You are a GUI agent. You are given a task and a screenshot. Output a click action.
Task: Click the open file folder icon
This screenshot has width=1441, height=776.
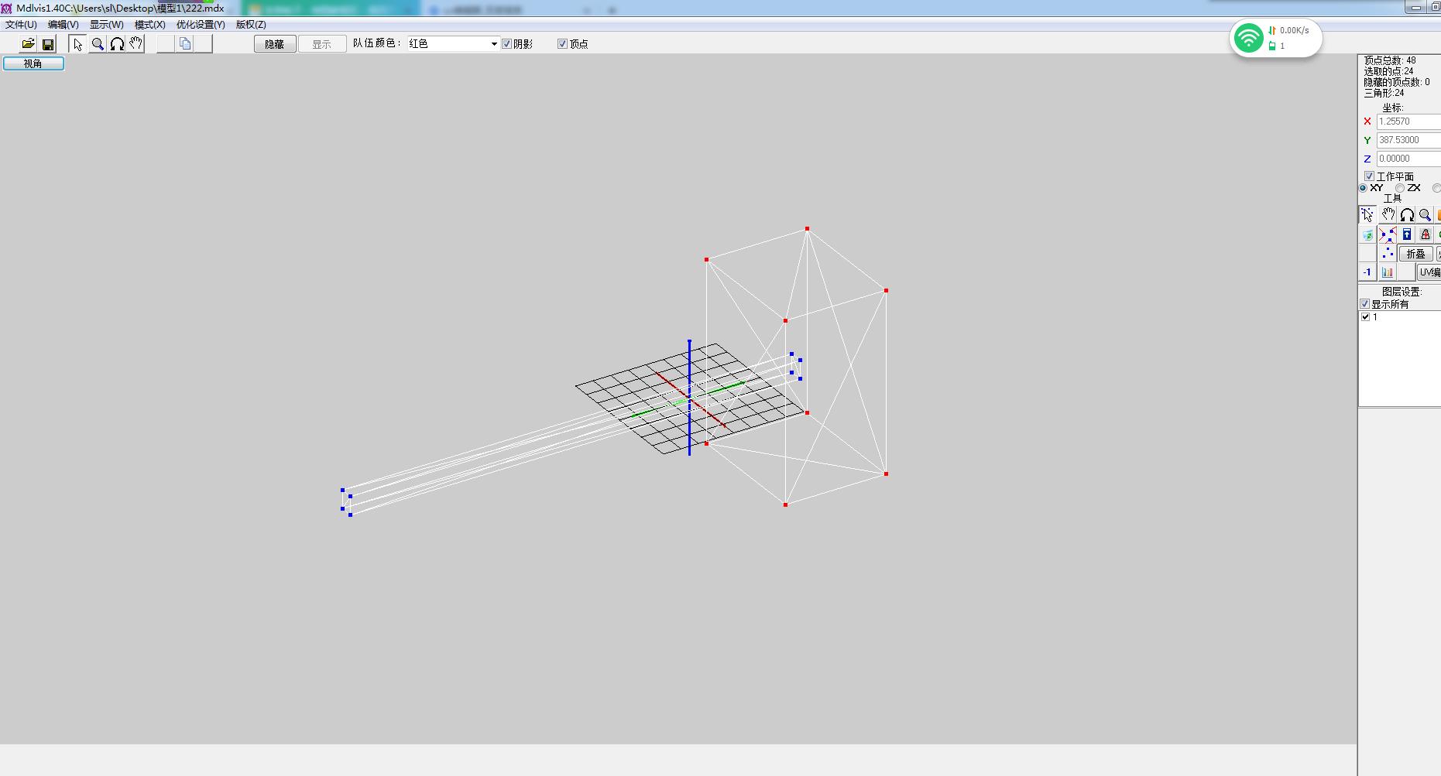[28, 44]
